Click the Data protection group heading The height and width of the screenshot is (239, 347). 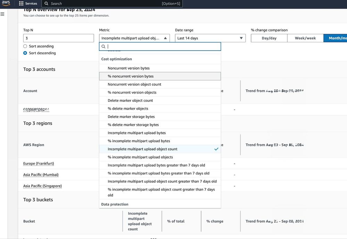(115, 204)
